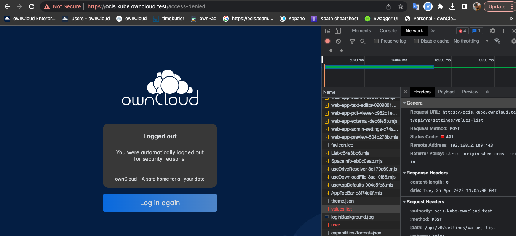516x236 pixels.
Task: Show more DevTools panels via double chevron
Action: (x=433, y=31)
